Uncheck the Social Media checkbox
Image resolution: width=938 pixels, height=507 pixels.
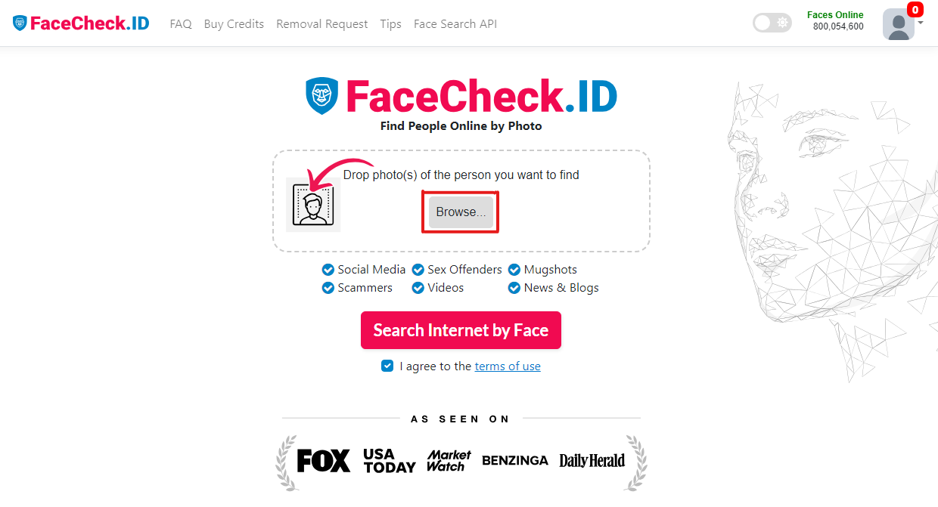tap(328, 270)
